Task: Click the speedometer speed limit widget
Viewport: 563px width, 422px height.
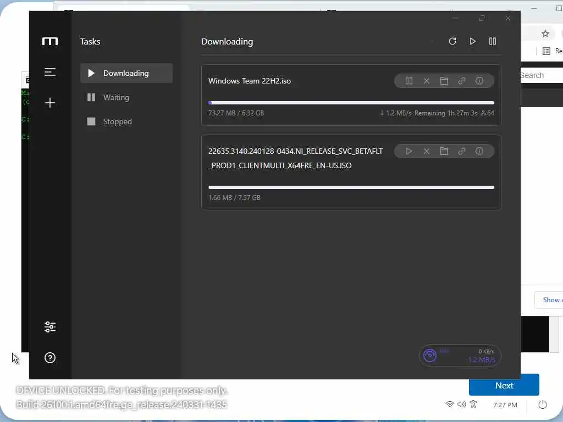Action: click(x=460, y=356)
